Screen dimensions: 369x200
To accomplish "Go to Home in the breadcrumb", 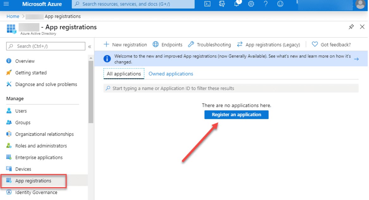I will tap(13, 16).
